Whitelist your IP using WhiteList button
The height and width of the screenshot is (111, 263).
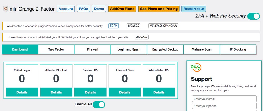pyautogui.click(x=141, y=37)
